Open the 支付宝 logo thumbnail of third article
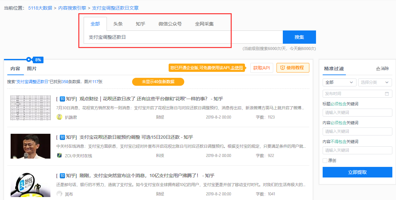This screenshot has height=200, width=396. pyautogui.click(x=31, y=185)
